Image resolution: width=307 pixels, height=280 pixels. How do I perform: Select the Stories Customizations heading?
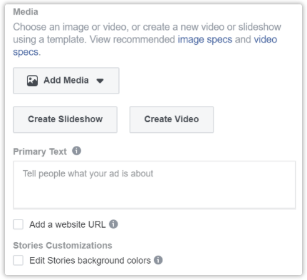click(63, 245)
